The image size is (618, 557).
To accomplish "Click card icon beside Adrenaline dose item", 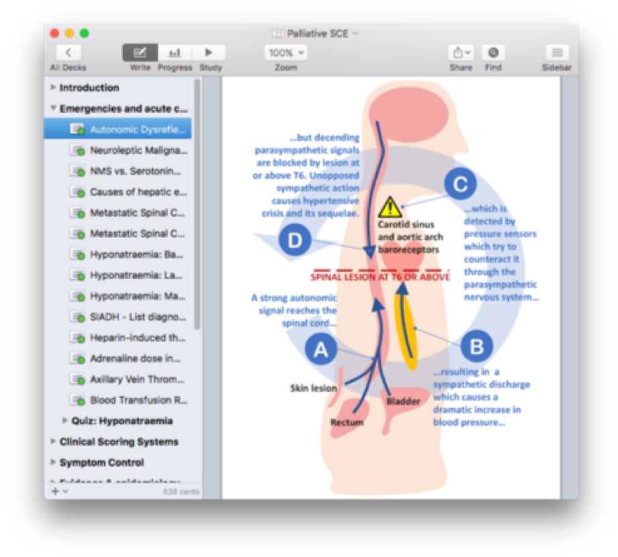I will pyautogui.click(x=77, y=359).
